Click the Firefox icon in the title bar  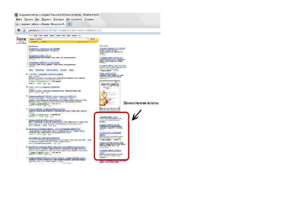pyautogui.click(x=16, y=15)
